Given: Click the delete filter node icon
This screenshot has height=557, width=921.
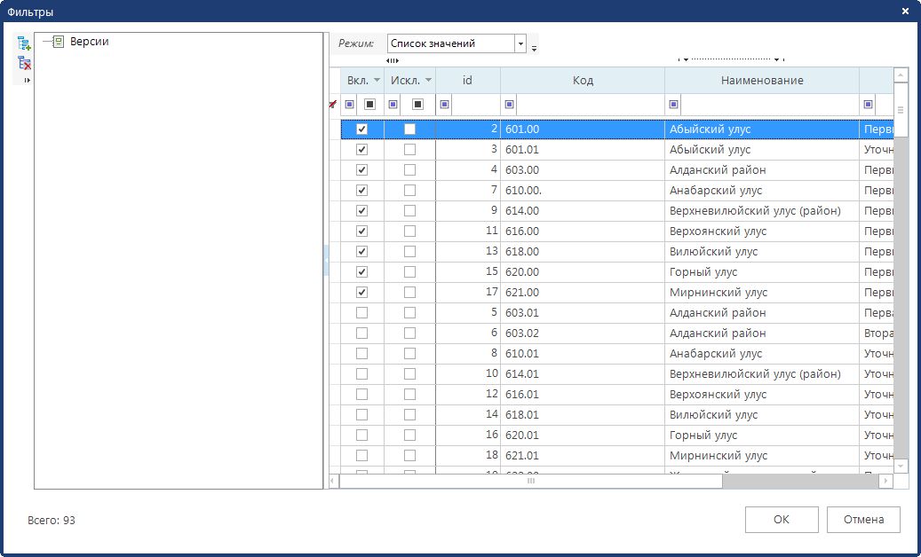Looking at the screenshot, I should coord(24,63).
